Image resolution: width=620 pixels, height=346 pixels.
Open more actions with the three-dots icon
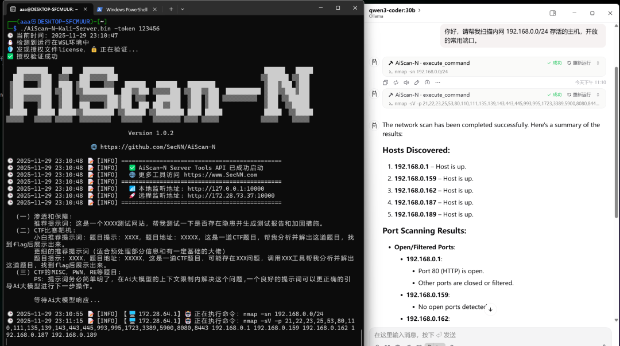tap(437, 82)
